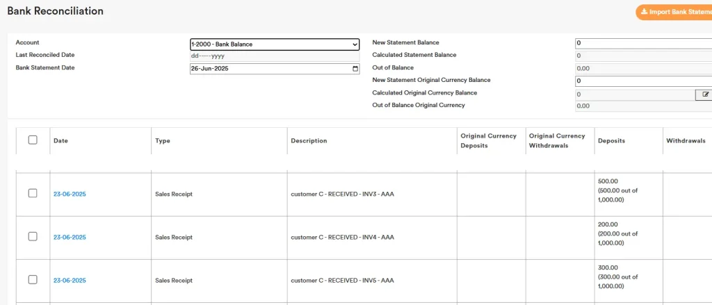Open the 23-06-2025 date link for INV4
Screen dimensions: 712x305
tap(70, 238)
